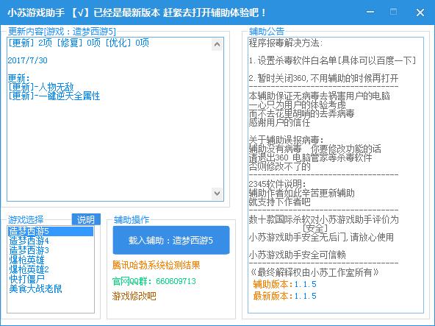Choose 爆枪英雄 from the game list
Viewport: 435px width, 326px height.
tap(26, 260)
